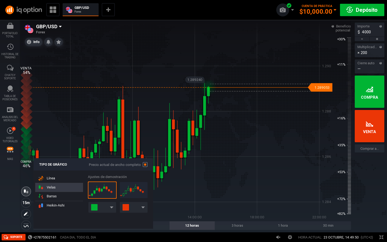Click the Beneficio potencial profit scale

(349, 126)
